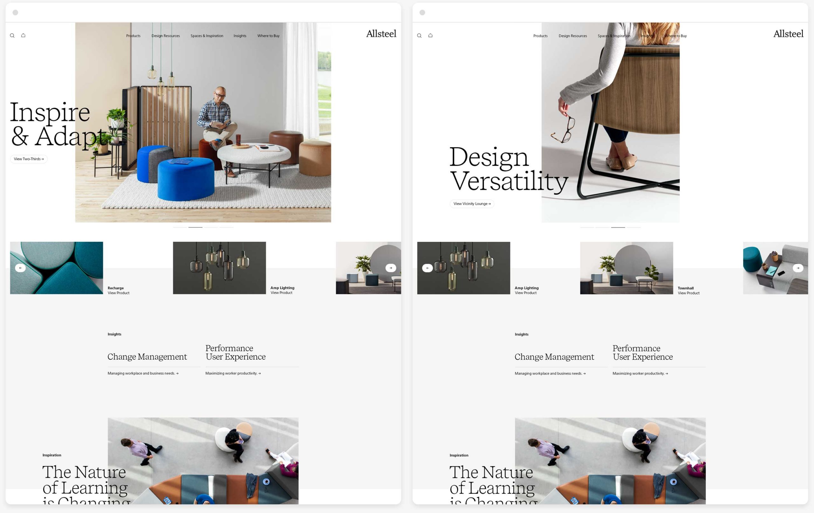View Product for Amp Lighting
Screen dimensions: 814x513
point(282,293)
